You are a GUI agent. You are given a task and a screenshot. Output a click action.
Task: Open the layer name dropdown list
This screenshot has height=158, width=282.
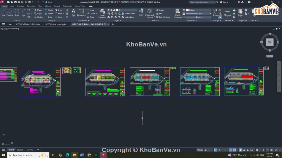pos(128,10)
